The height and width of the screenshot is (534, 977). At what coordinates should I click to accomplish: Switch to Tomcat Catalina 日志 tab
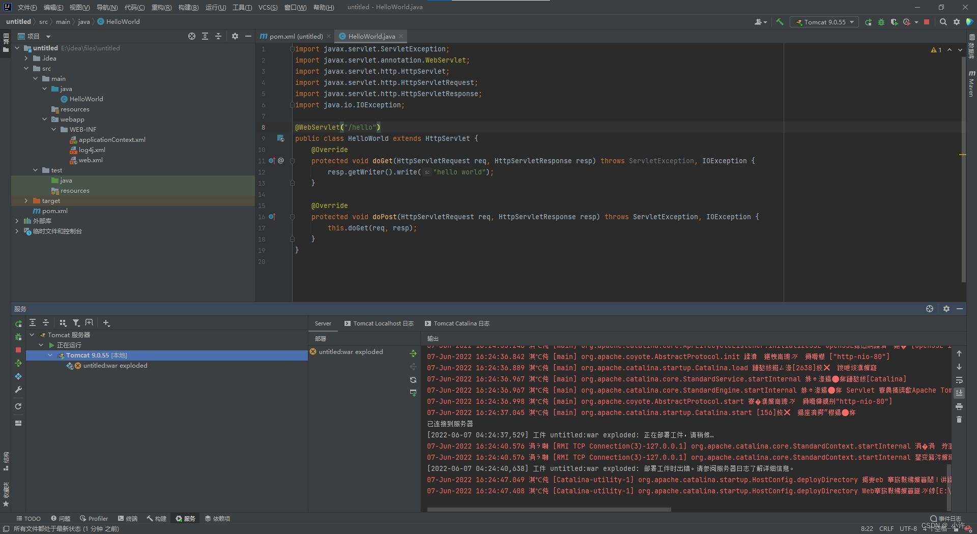(x=457, y=323)
